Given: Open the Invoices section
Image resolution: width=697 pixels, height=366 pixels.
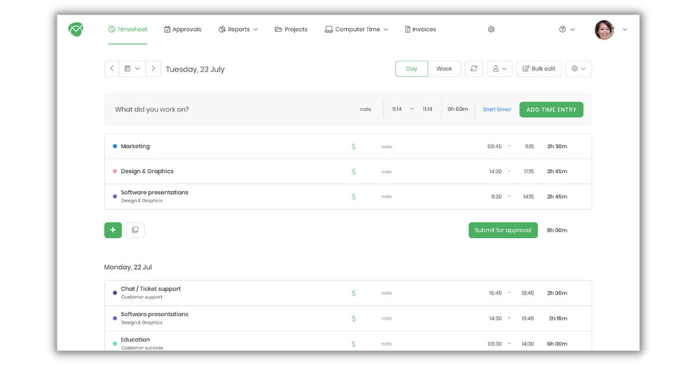Looking at the screenshot, I should (421, 28).
